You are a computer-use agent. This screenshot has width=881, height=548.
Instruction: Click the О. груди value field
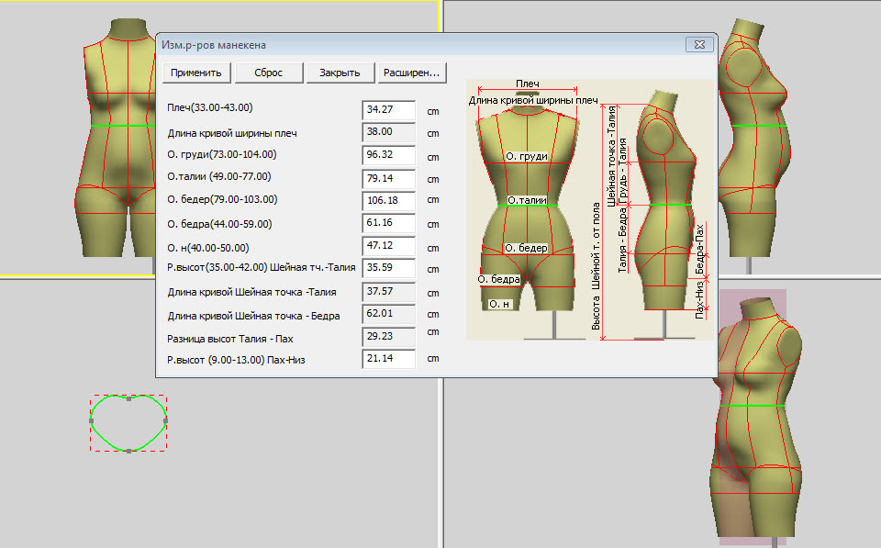point(389,155)
